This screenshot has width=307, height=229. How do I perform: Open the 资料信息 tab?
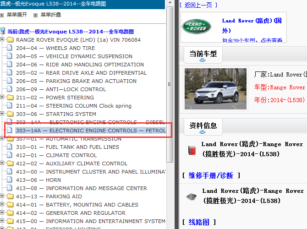click(203, 126)
